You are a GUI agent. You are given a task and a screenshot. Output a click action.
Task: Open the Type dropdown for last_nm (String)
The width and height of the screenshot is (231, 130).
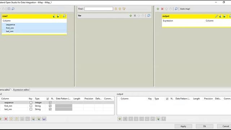point(39,109)
